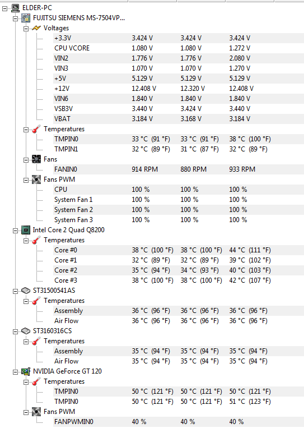The width and height of the screenshot is (304, 442).
Task: Collapse the Intel Core 2 Quad Q8200 node
Action: (x=15, y=231)
